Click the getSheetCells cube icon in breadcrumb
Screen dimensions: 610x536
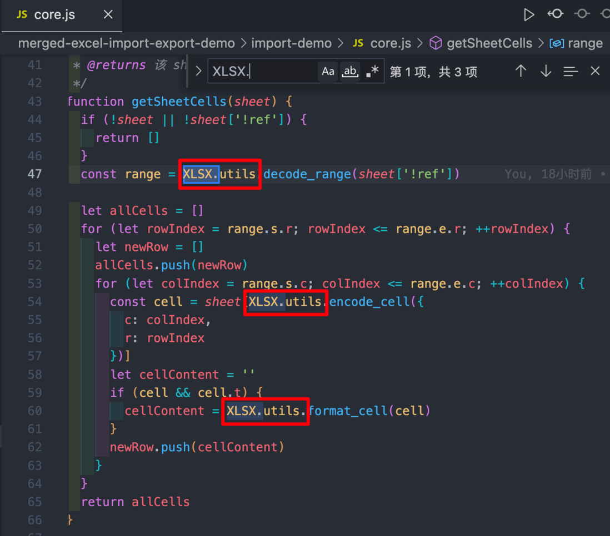(x=436, y=43)
